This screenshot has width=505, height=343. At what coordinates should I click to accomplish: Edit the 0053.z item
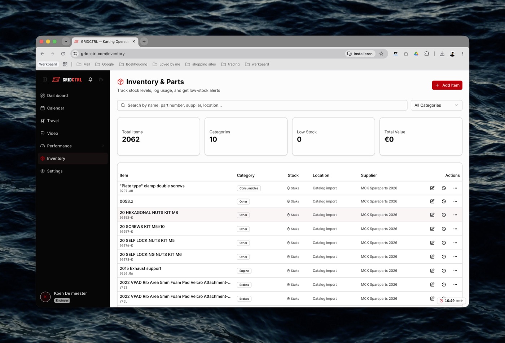tap(432, 201)
